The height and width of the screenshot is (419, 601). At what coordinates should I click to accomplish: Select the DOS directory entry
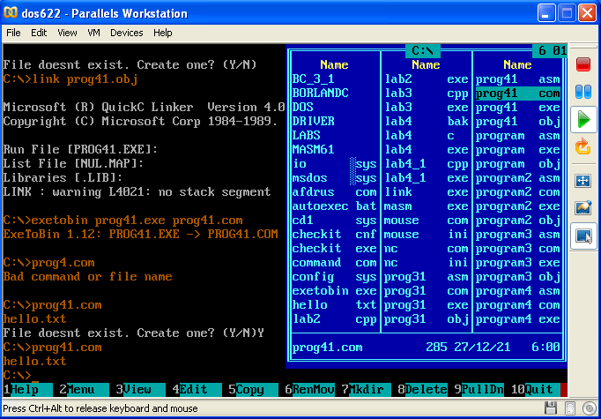336,107
